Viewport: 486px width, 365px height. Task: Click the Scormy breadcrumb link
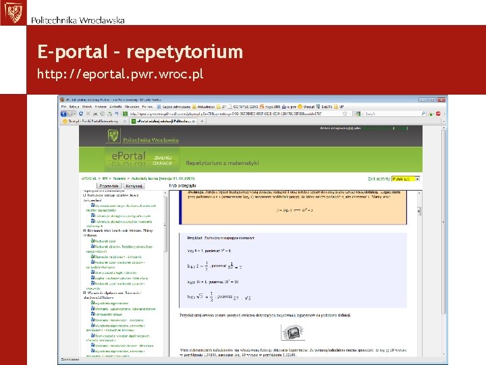coord(119,178)
